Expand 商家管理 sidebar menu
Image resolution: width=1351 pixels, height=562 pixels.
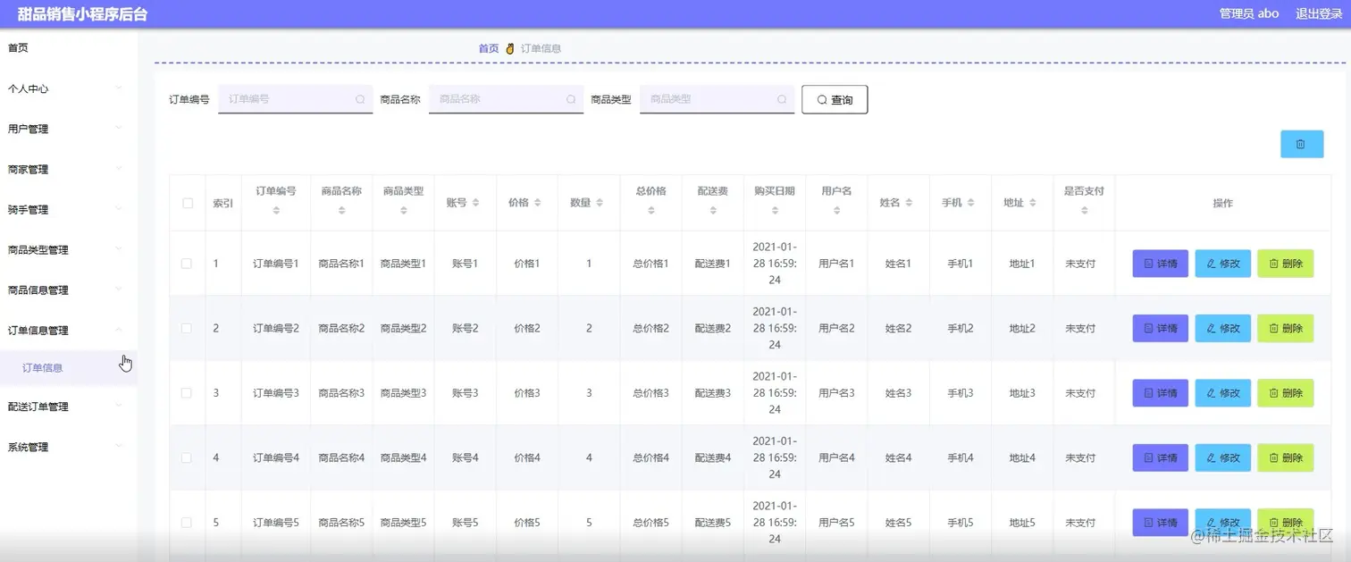pyautogui.click(x=69, y=169)
